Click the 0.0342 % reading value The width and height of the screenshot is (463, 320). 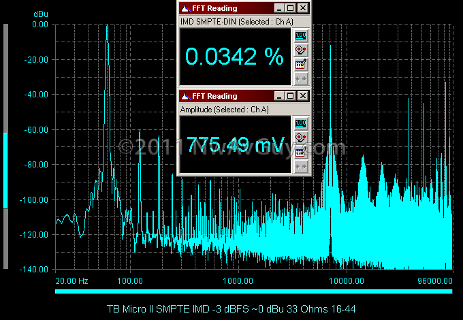[x=234, y=56]
